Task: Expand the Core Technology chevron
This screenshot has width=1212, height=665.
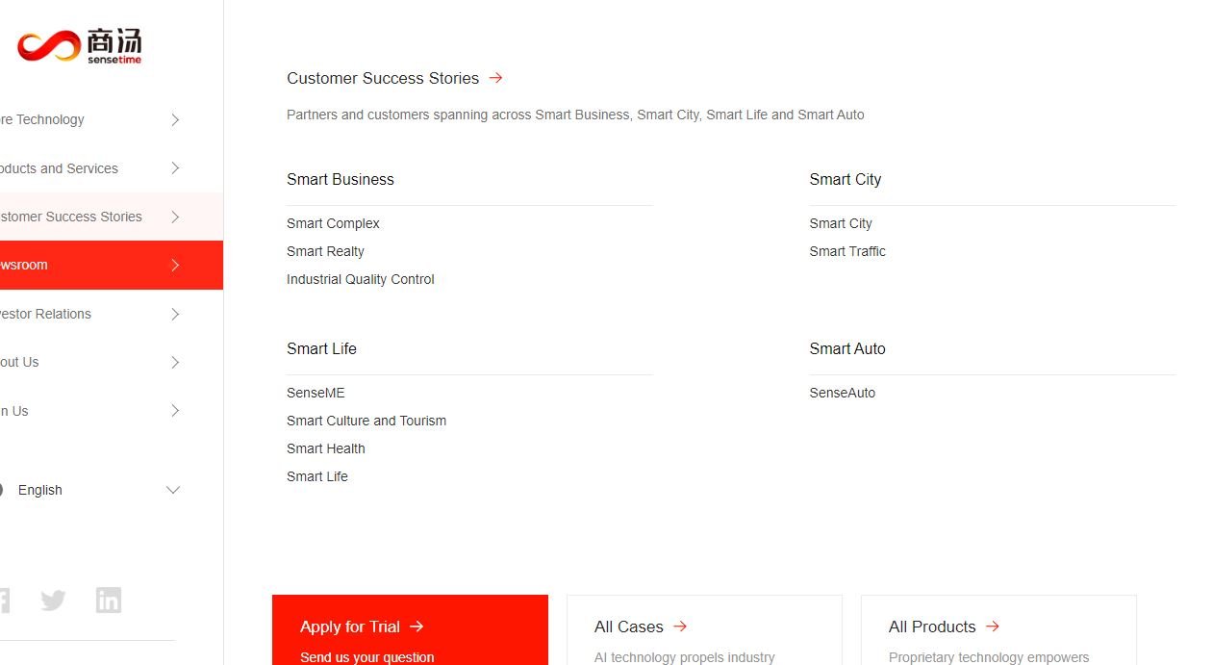Action: click(175, 119)
